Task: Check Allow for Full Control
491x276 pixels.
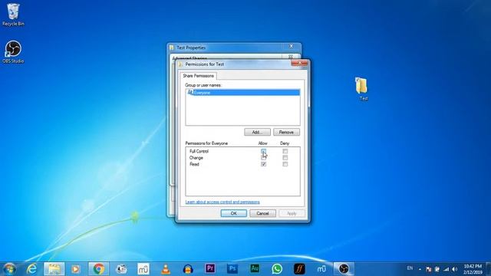Action: pos(263,151)
